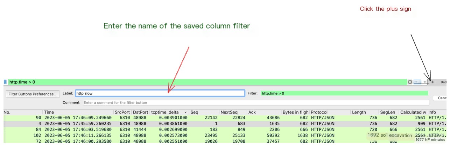Click the plus sign to add filter button
The width and height of the screenshot is (450, 146).
433,82
